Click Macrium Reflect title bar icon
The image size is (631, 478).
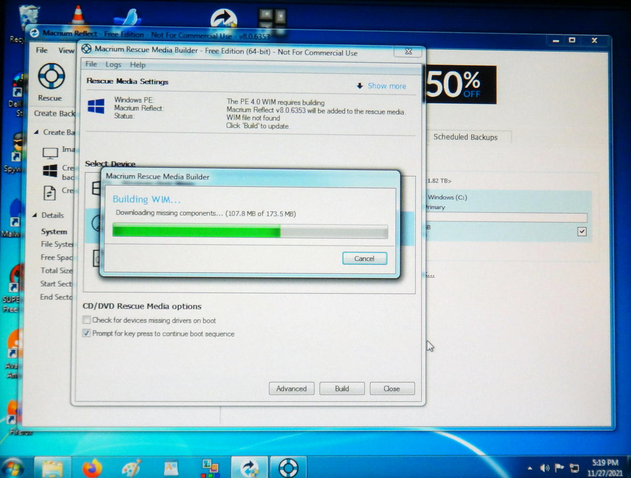click(x=34, y=33)
